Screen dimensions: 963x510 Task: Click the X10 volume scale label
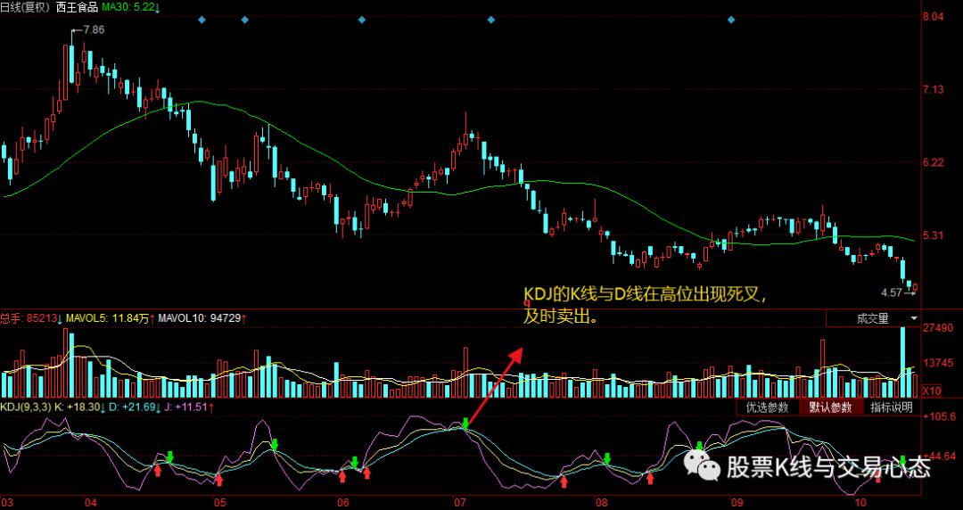pos(931,391)
